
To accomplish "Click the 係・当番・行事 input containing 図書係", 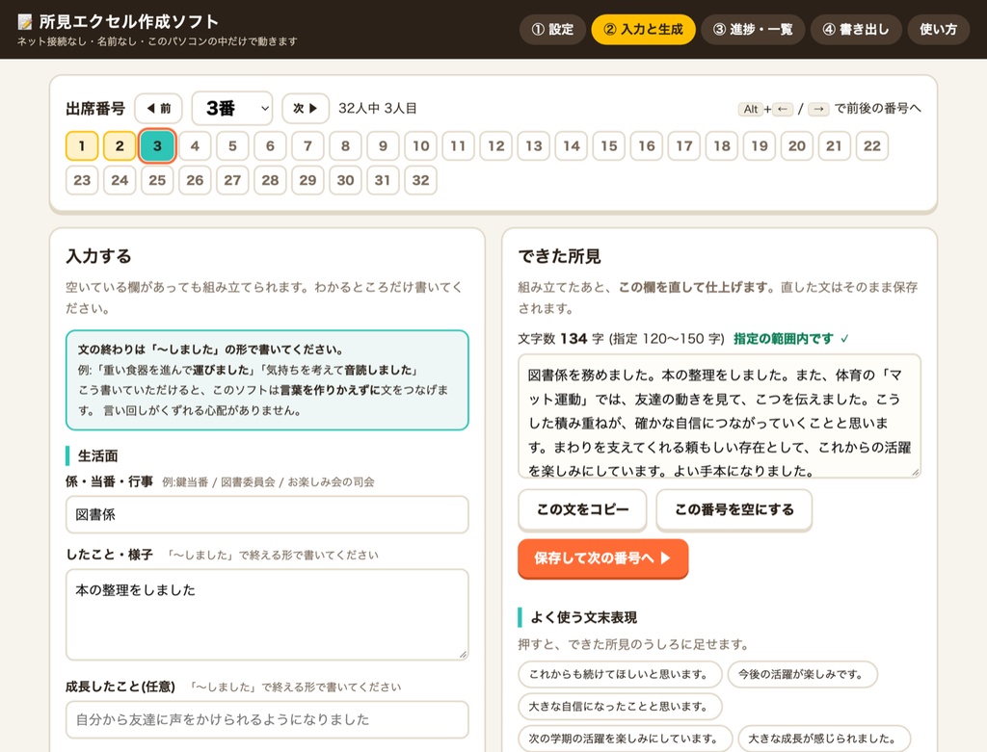I will point(267,514).
